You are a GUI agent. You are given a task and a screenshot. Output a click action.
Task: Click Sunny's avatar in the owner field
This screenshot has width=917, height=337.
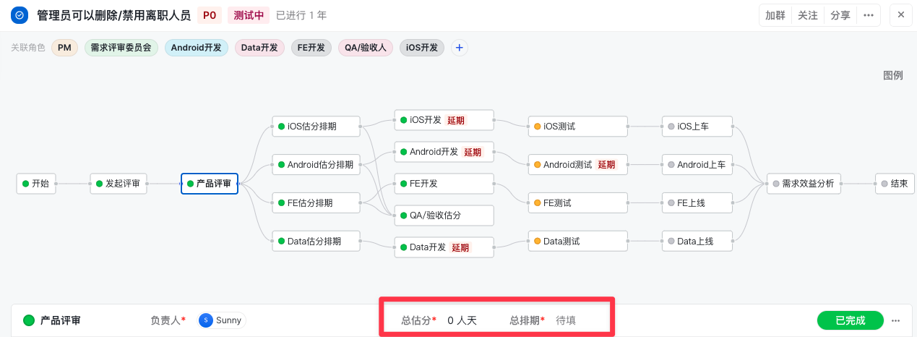206,320
